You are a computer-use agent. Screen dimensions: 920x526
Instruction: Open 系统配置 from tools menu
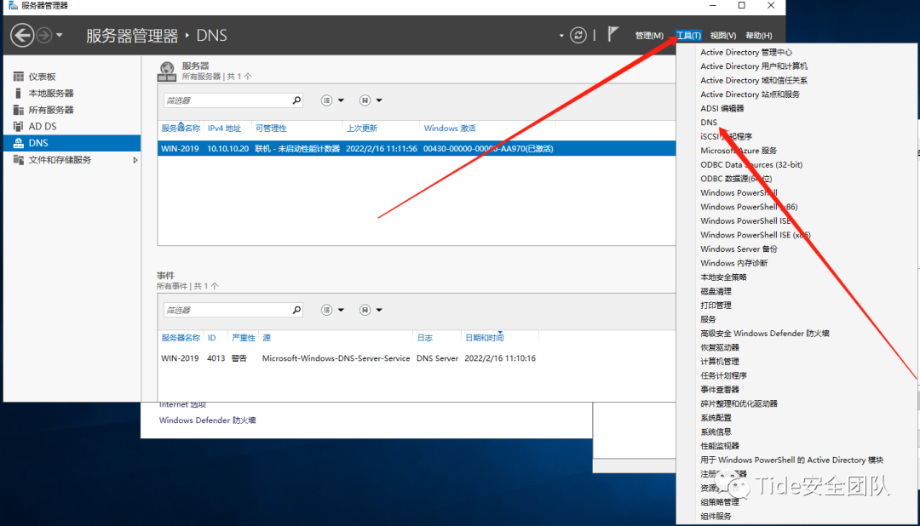[716, 418]
